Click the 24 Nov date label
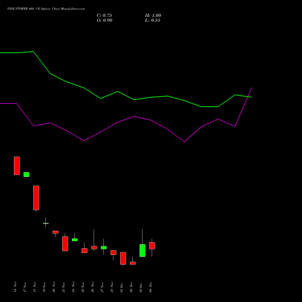 pyautogui.click(x=73, y=287)
